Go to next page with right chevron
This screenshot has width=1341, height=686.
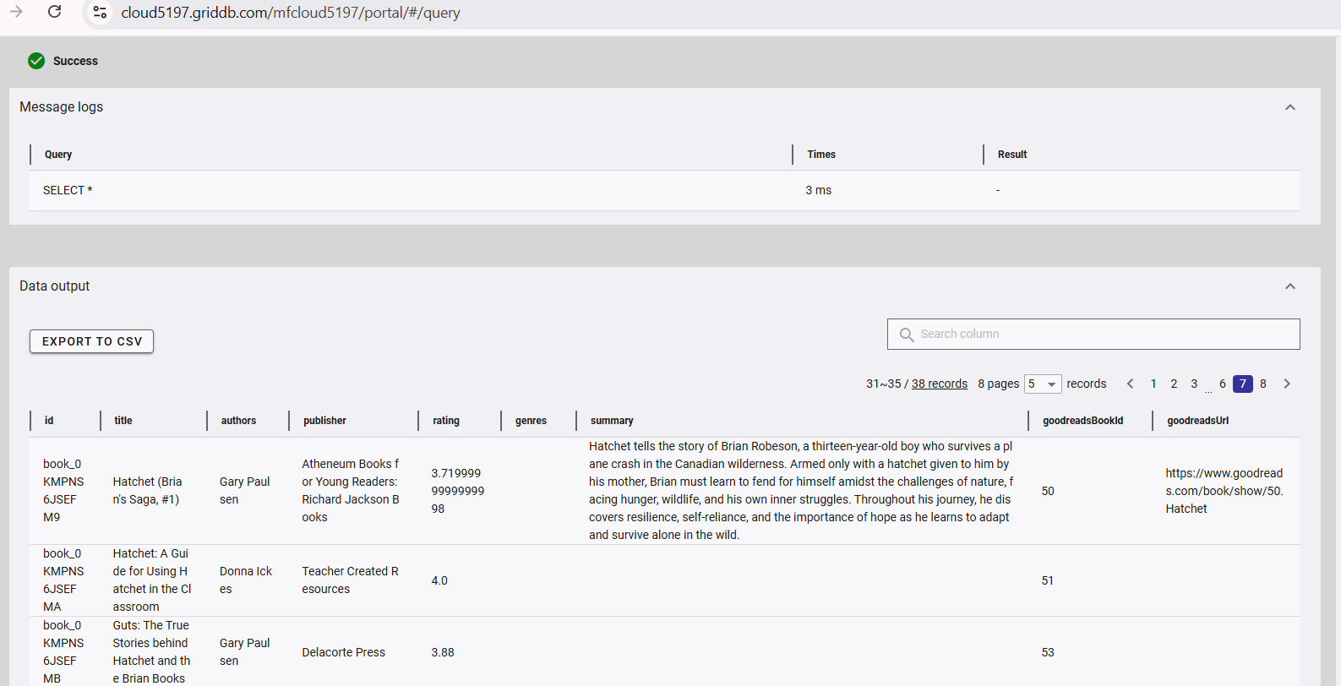(1287, 384)
